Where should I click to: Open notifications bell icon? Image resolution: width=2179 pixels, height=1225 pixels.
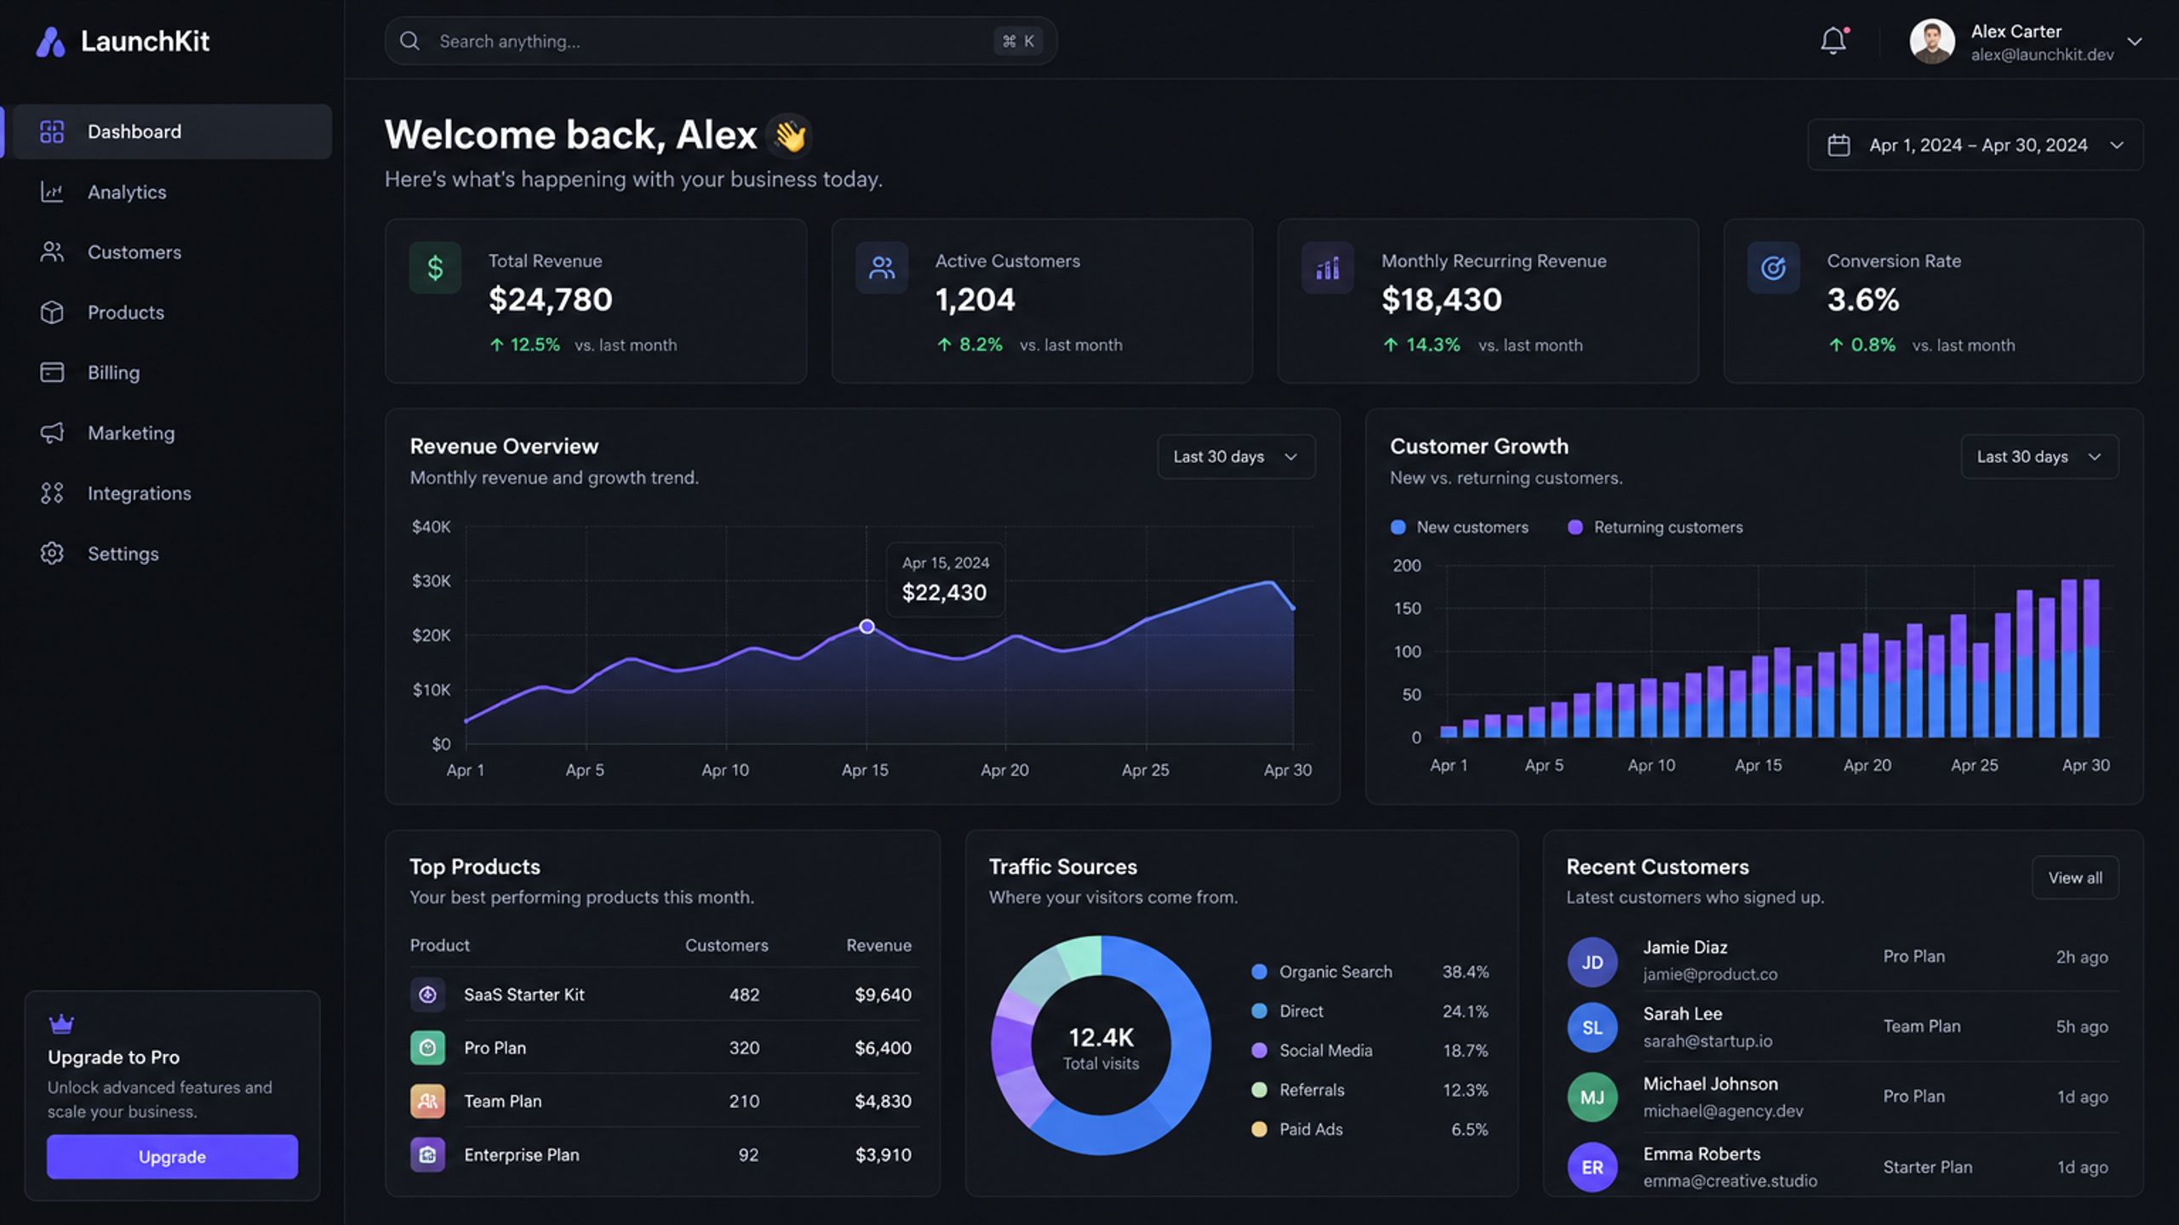click(1833, 40)
